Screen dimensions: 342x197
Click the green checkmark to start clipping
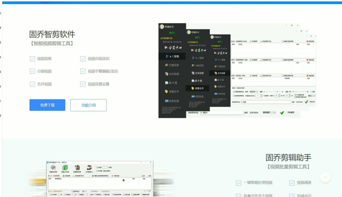[x=282, y=112]
